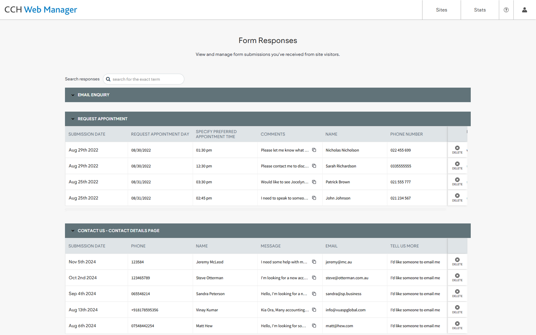Delete Matt Hew's contact response
The height and width of the screenshot is (335, 536).
(x=457, y=326)
